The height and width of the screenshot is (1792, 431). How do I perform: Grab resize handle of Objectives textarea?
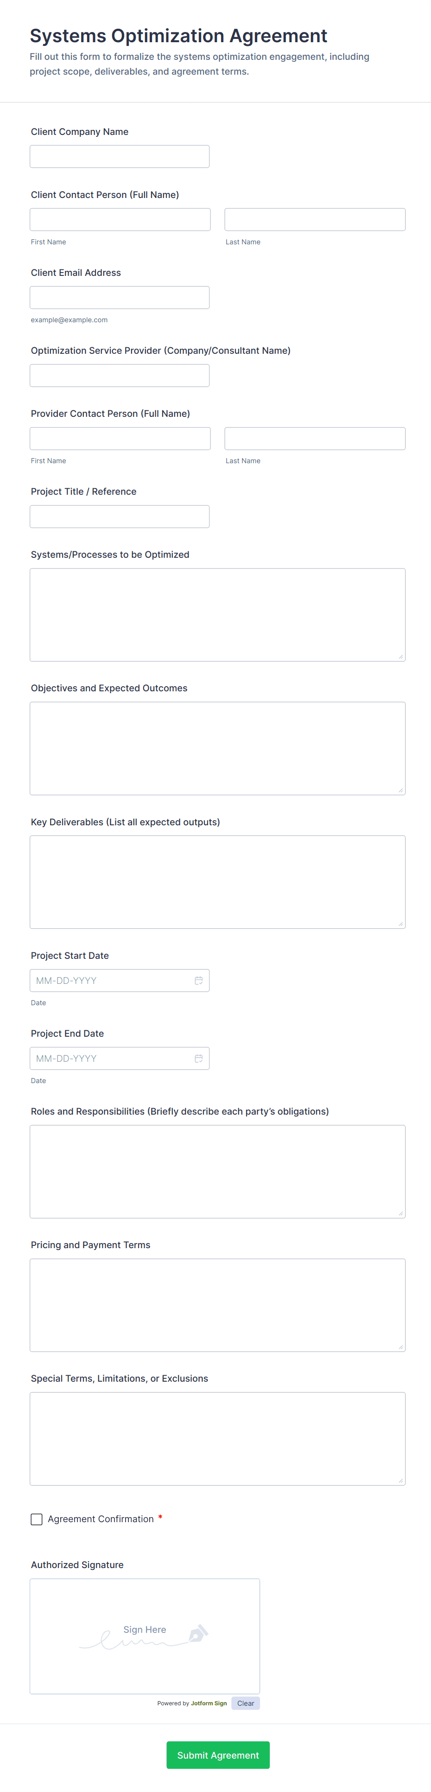point(401,790)
